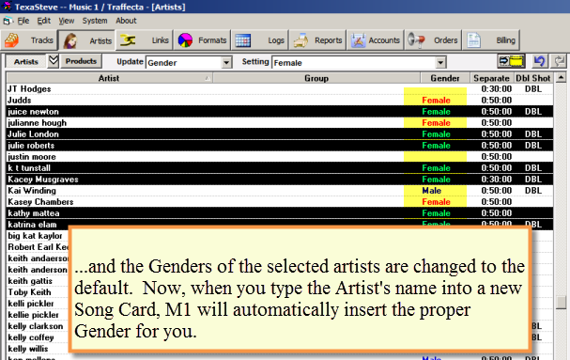Click the scrollbar up arrow
The image size is (570, 360).
coord(561,77)
